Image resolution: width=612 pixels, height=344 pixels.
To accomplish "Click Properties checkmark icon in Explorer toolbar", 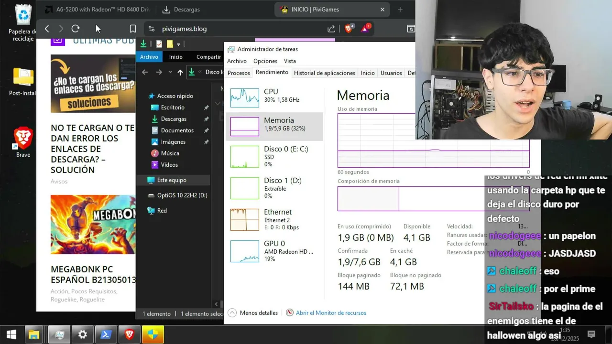I will [x=159, y=44].
